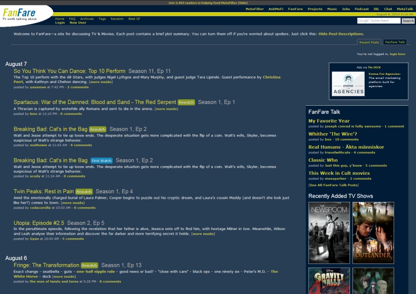Viewport: 416px width, 294px height.
Task: Click See All FanFare Talk Posts
Action: [333, 185]
